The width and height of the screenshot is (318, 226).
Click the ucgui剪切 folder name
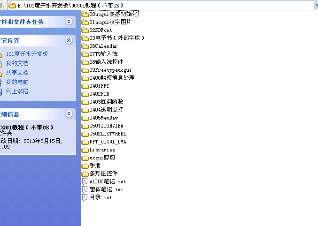(102, 158)
